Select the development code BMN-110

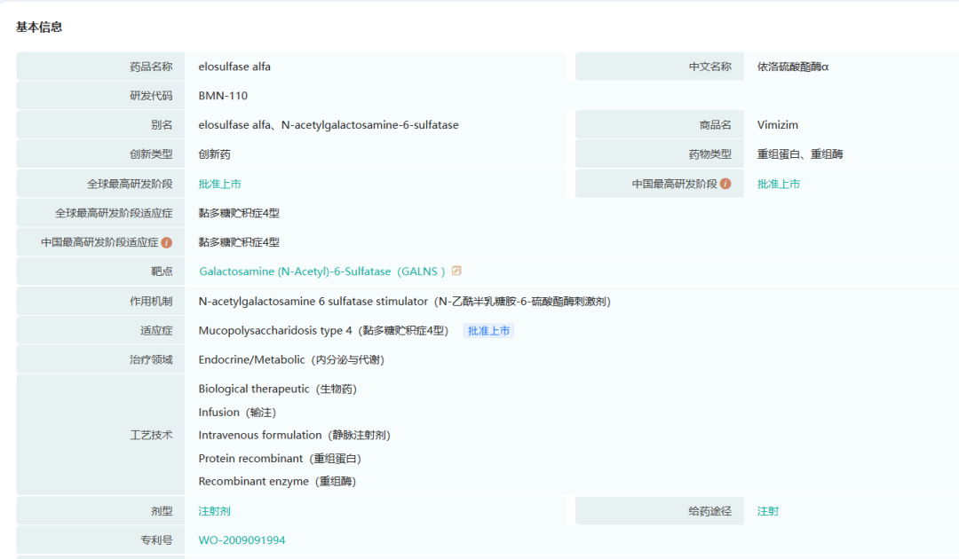[x=223, y=96]
